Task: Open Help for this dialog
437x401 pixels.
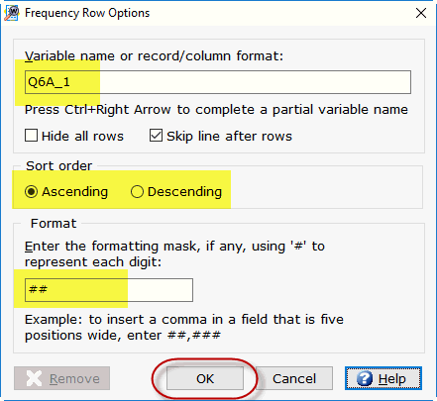Action: pos(383,378)
